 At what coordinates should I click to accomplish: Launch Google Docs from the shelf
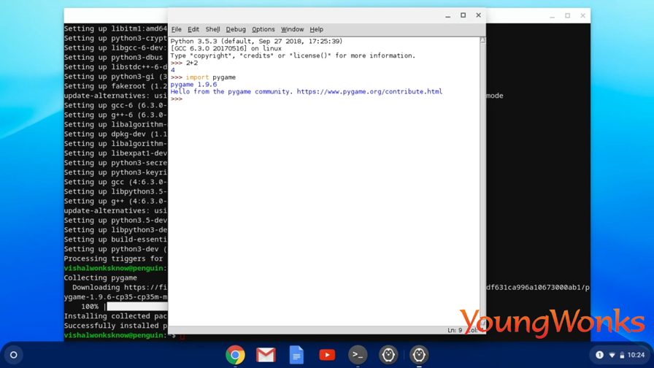296,355
